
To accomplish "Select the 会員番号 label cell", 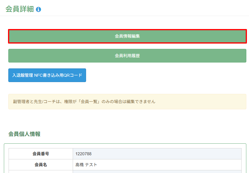I will [41, 154].
